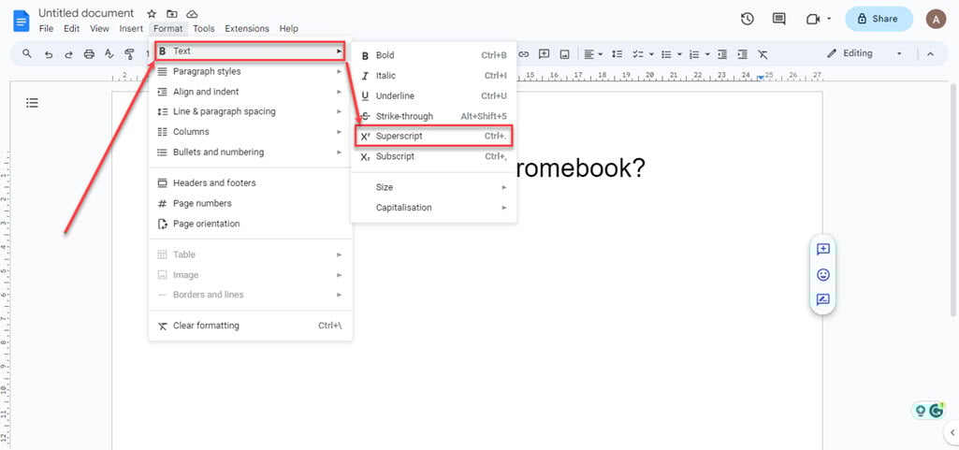
Task: Open the Extensions menu
Action: [246, 29]
